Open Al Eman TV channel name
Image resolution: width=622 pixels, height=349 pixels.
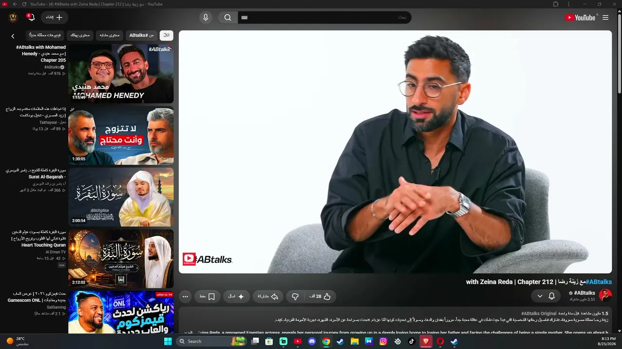[56, 252]
